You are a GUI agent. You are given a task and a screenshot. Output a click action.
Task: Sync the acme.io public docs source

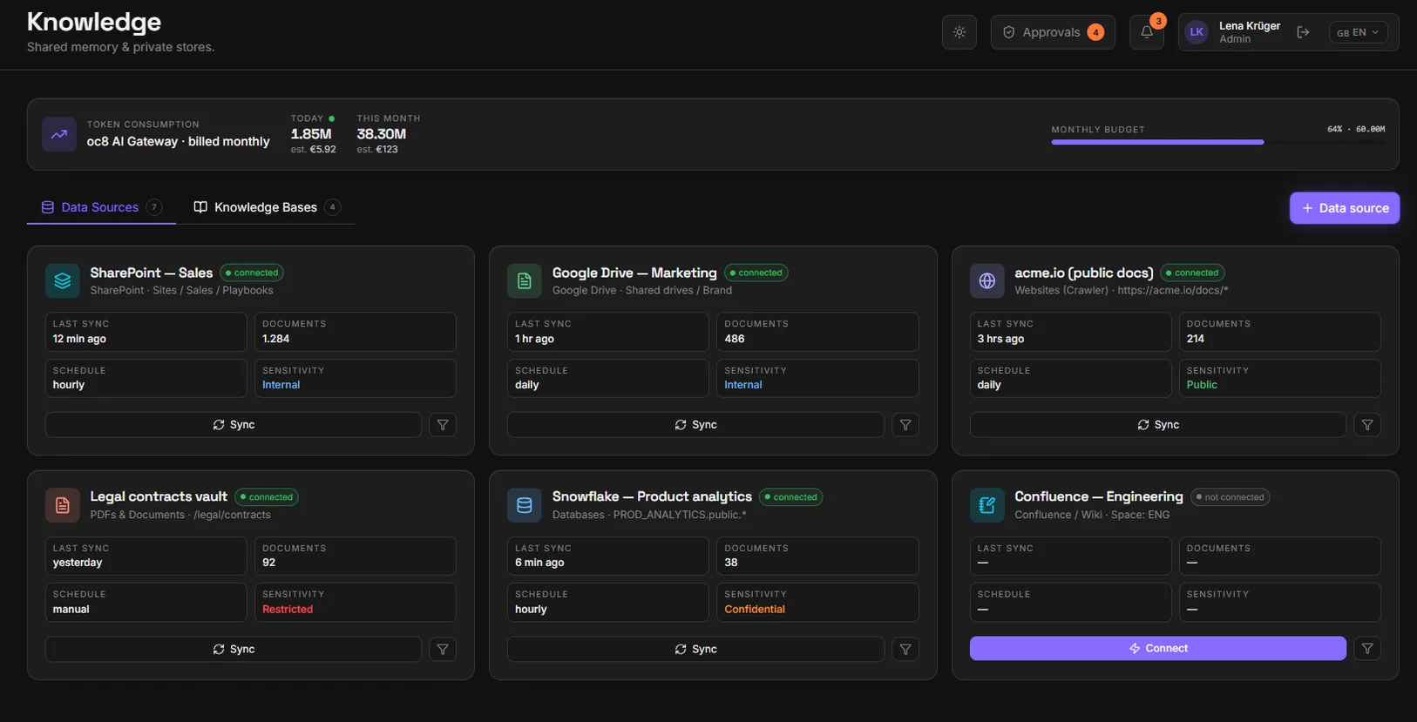(x=1158, y=425)
